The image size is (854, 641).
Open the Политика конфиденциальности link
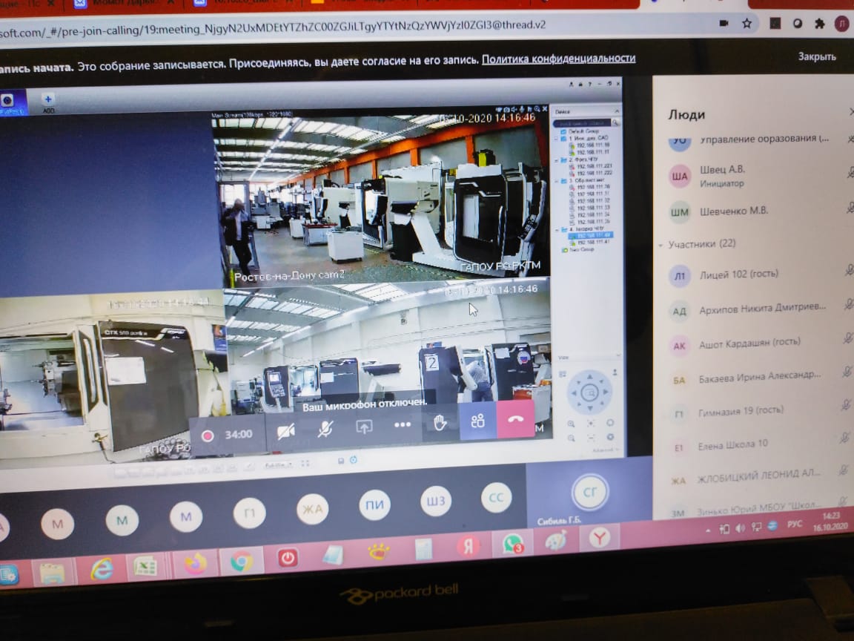tap(559, 59)
